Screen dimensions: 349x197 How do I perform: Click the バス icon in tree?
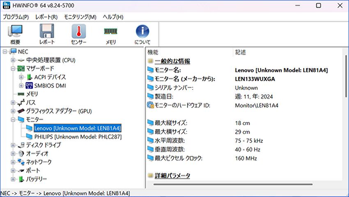point(21,102)
